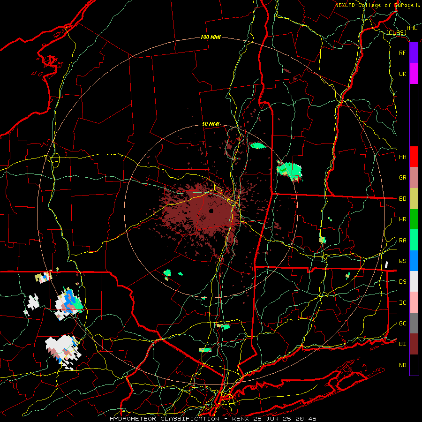Select the "GC" legend label
Image resolution: width=422 pixels, height=422 pixels.
pyautogui.click(x=403, y=324)
